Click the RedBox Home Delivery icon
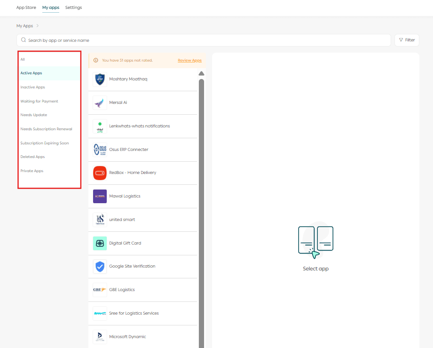This screenshot has width=433, height=348. click(x=100, y=173)
